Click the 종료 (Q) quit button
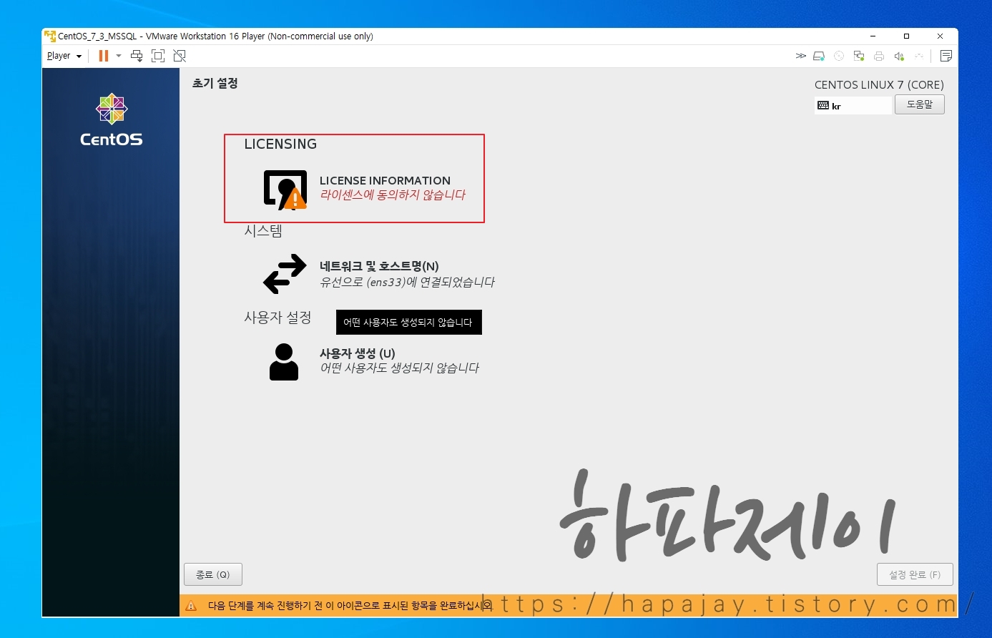The width and height of the screenshot is (992, 638). pos(213,574)
